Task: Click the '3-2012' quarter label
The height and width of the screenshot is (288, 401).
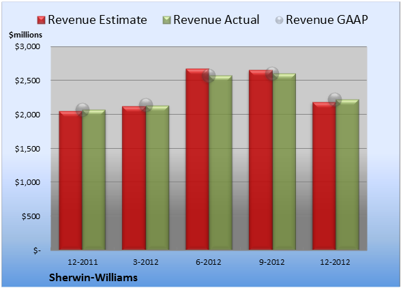Action: [146, 262]
